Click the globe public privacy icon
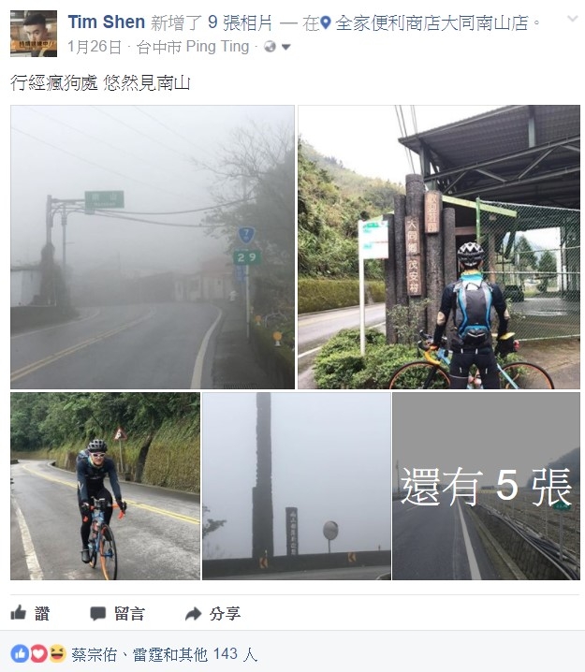 tap(270, 46)
